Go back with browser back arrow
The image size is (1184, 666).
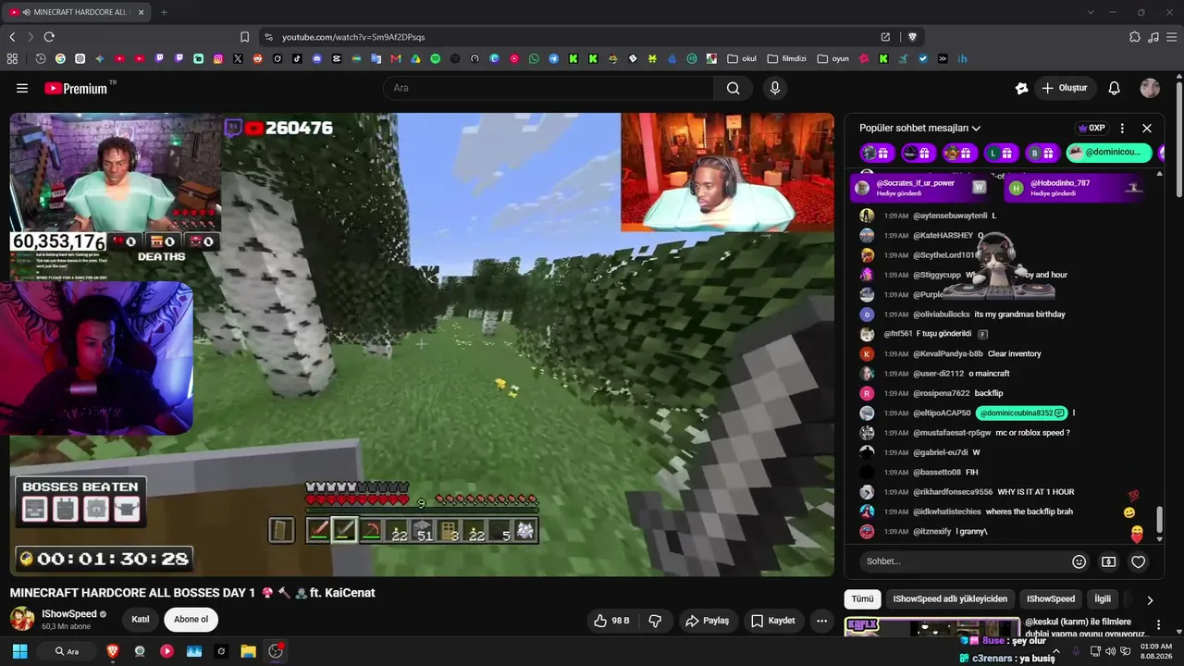pos(12,37)
